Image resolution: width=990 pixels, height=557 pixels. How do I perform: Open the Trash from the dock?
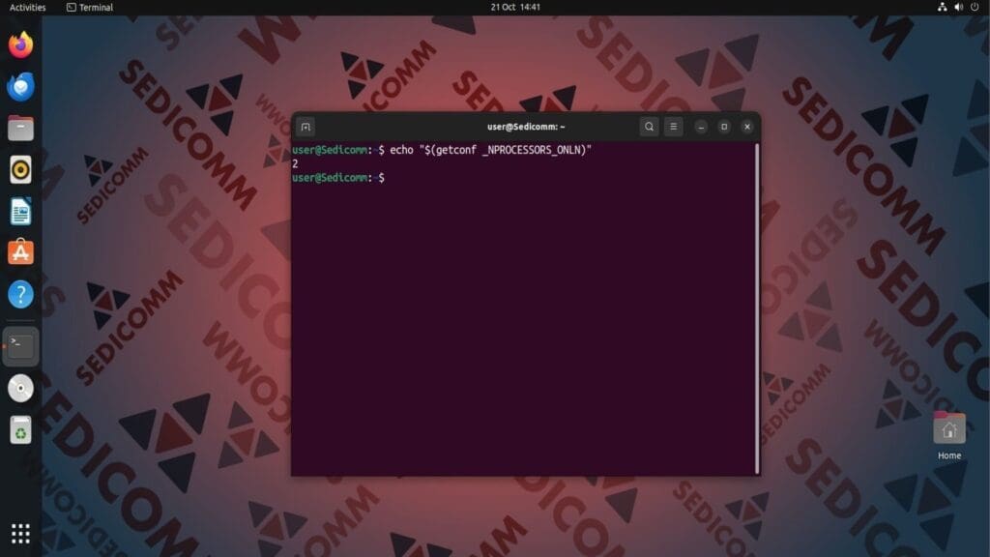(x=21, y=430)
